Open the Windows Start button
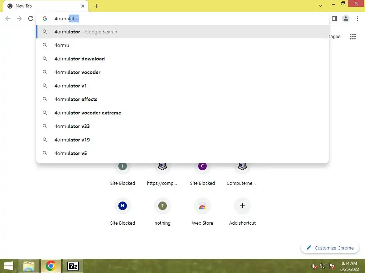Screen dimensions: 365x273 coord(9,266)
